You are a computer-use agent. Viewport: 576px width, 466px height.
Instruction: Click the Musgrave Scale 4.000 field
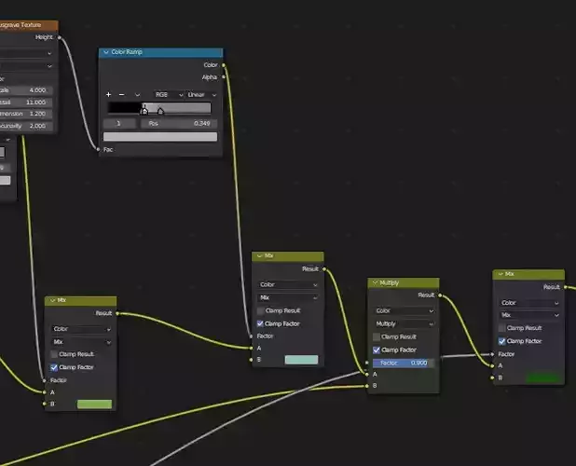(x=26, y=90)
